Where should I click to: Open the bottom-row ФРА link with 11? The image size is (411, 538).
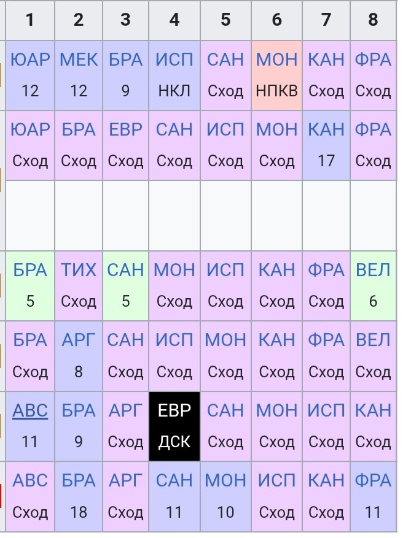[373, 480]
